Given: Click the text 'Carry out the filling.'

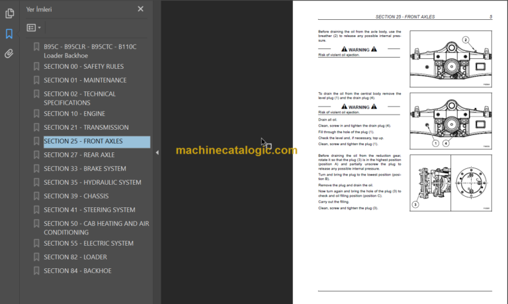Looking at the screenshot, I should 333,202.
